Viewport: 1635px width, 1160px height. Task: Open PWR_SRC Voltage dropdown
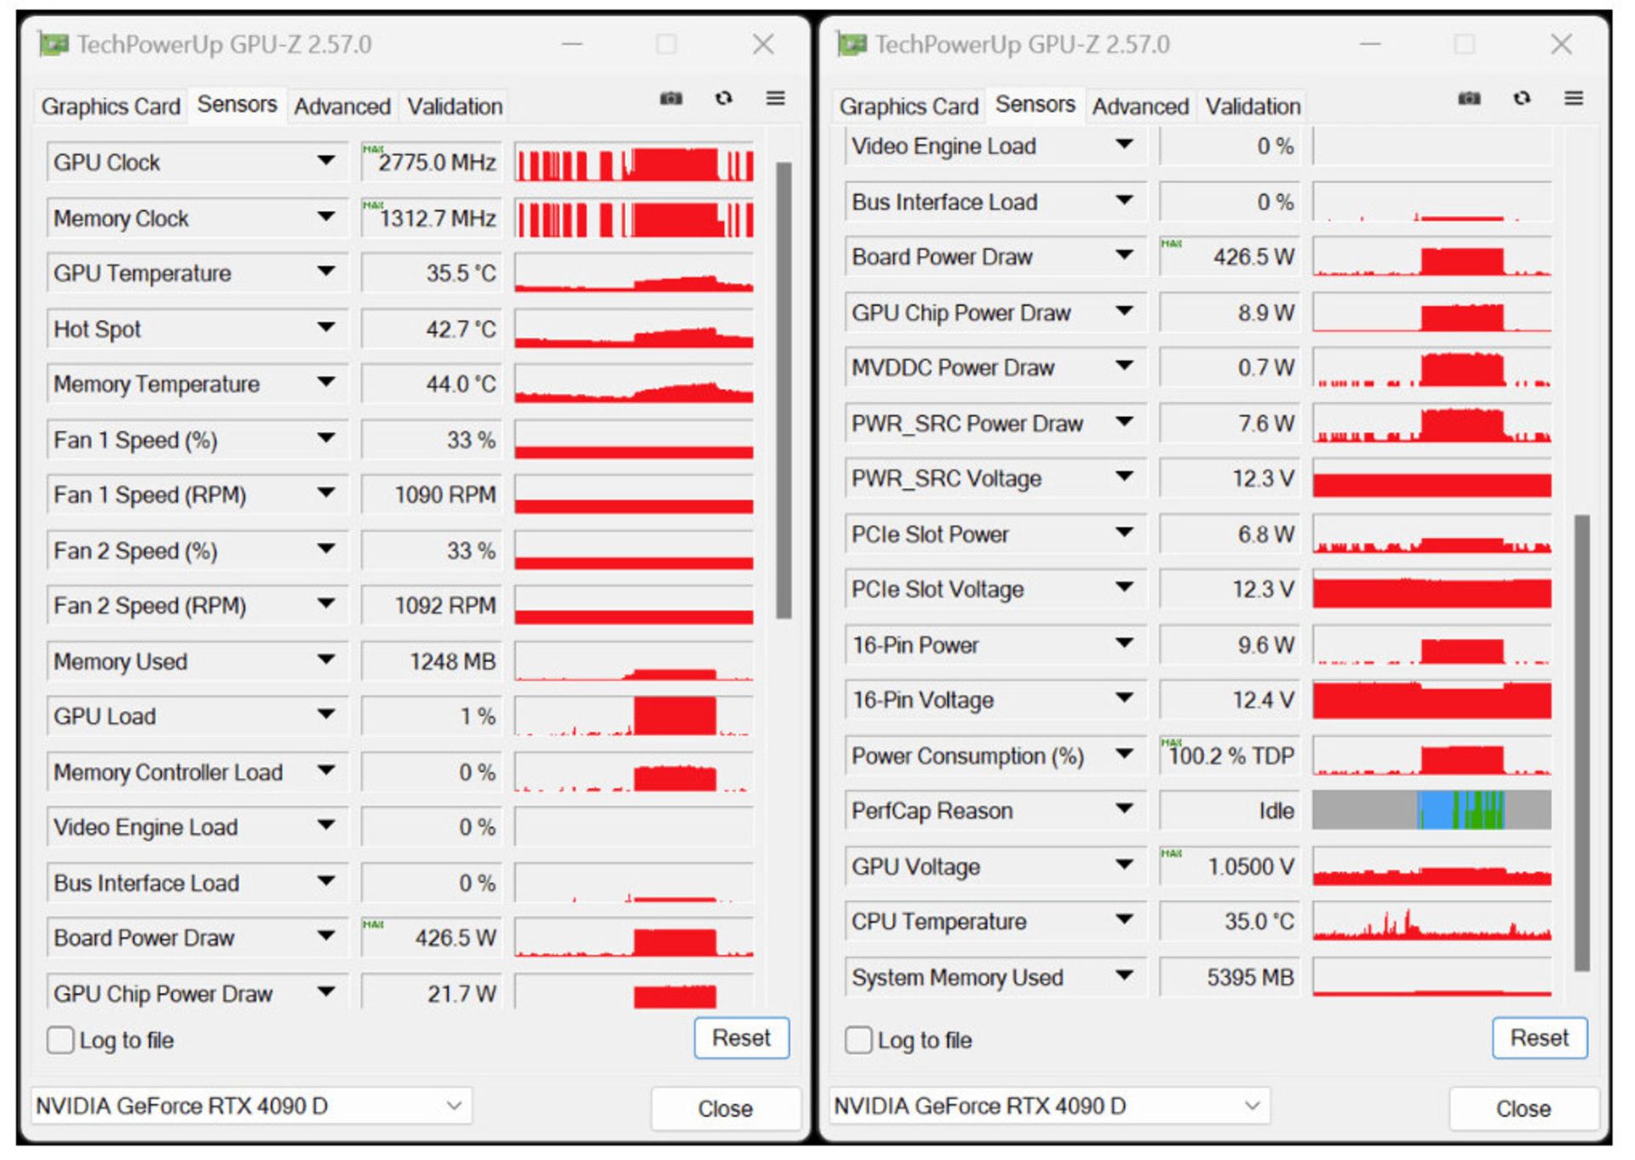click(x=1124, y=477)
